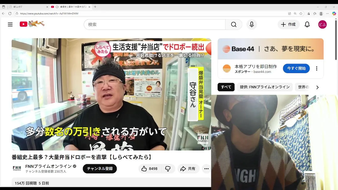Viewport: 338px width, 190px height.
Task: Go back using browser back arrow
Action: 3,13
